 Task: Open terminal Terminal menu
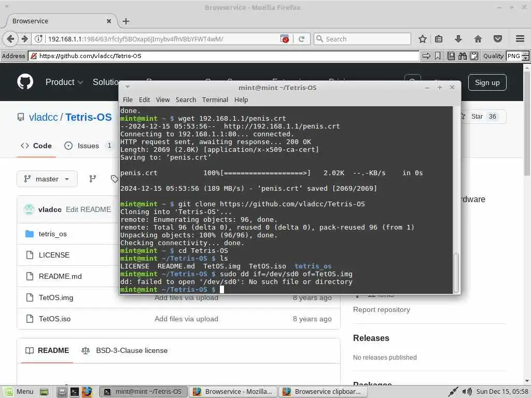pos(215,100)
